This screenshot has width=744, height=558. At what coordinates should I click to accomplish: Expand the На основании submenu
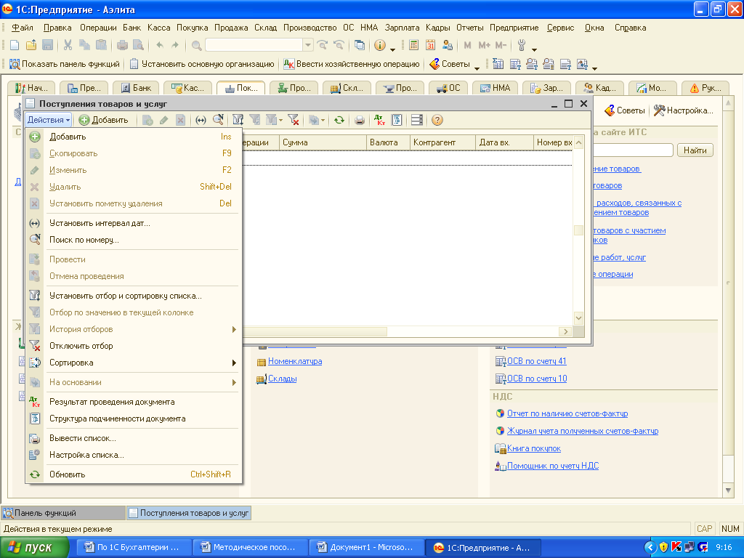click(x=134, y=382)
